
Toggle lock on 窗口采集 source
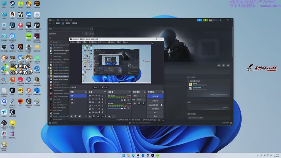click(x=102, y=106)
